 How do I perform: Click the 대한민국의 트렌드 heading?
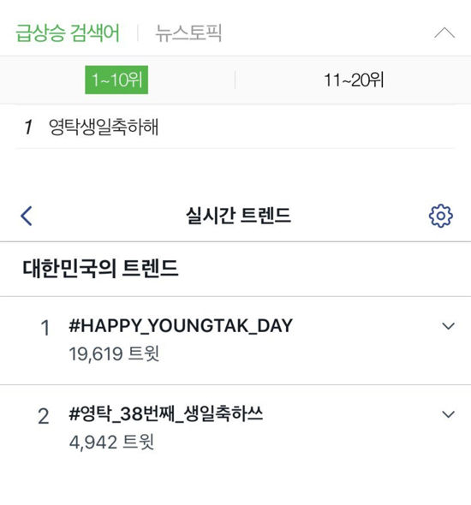tap(100, 268)
